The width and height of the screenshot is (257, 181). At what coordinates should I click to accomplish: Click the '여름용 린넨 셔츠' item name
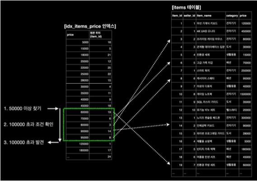coord(206,157)
